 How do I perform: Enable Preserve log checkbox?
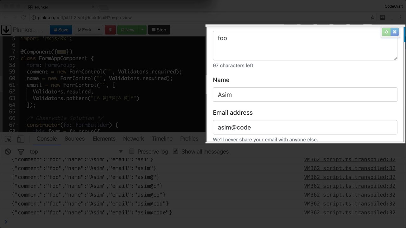coord(132,151)
